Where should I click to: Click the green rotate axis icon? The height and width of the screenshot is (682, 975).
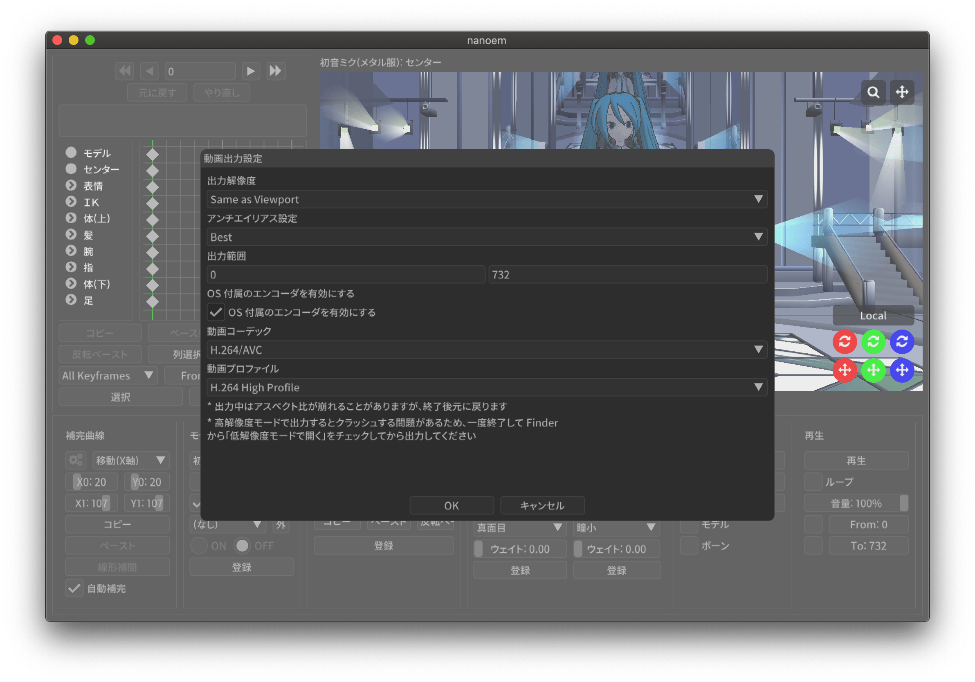[x=873, y=341]
